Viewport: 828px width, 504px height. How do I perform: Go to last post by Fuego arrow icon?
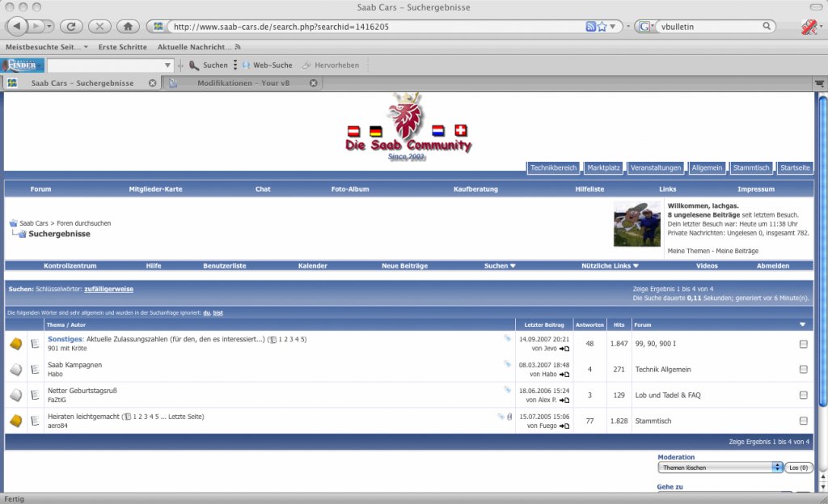click(x=564, y=426)
